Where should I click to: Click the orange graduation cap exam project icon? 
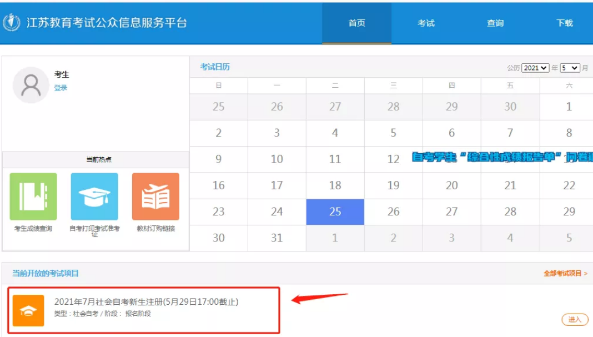28,310
